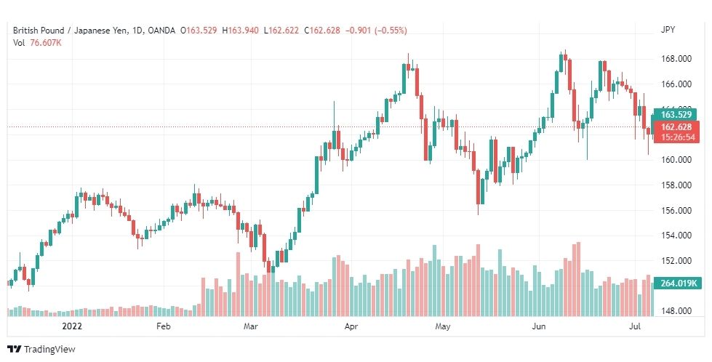Click the Jul time axis label

point(636,326)
